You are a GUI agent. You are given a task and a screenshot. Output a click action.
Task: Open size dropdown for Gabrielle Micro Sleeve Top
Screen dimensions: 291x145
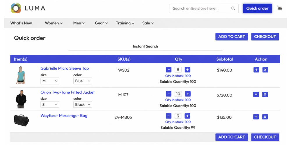click(x=50, y=81)
